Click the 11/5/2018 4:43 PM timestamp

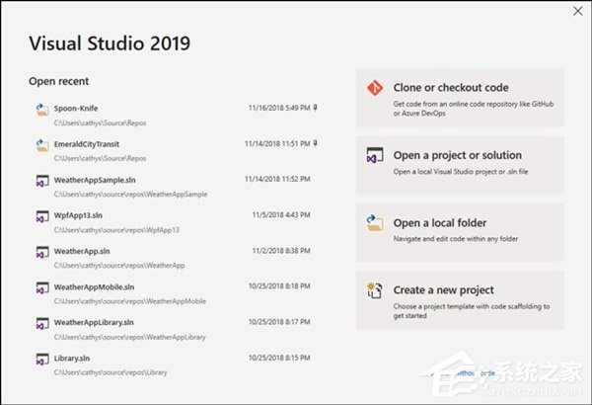(x=281, y=214)
